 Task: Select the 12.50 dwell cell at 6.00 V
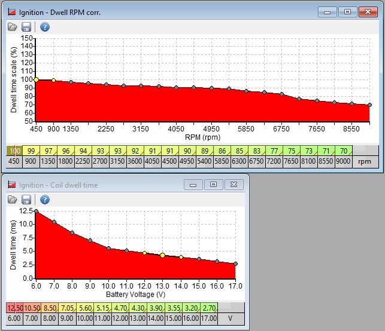(14, 308)
